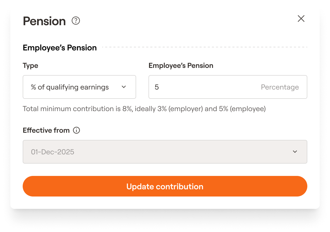
Task: Click the help question-mark icon beside Pension
Action: click(x=76, y=21)
